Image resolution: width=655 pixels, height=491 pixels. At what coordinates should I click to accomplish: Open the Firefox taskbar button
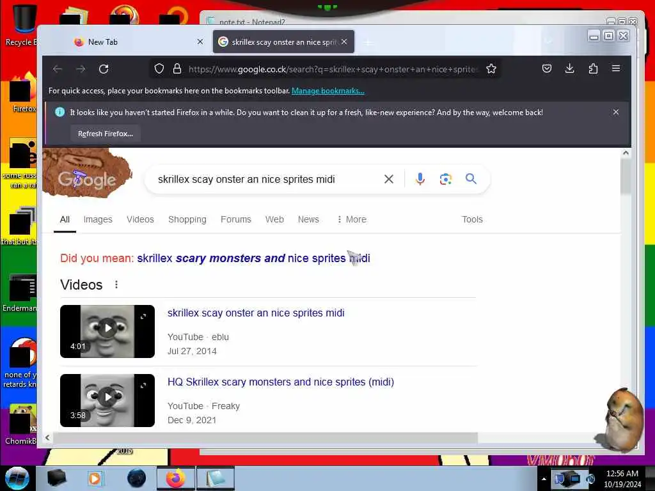point(175,478)
